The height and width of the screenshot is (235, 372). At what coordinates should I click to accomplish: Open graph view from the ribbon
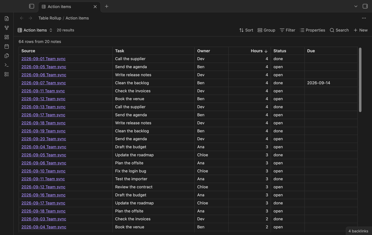(x=7, y=28)
